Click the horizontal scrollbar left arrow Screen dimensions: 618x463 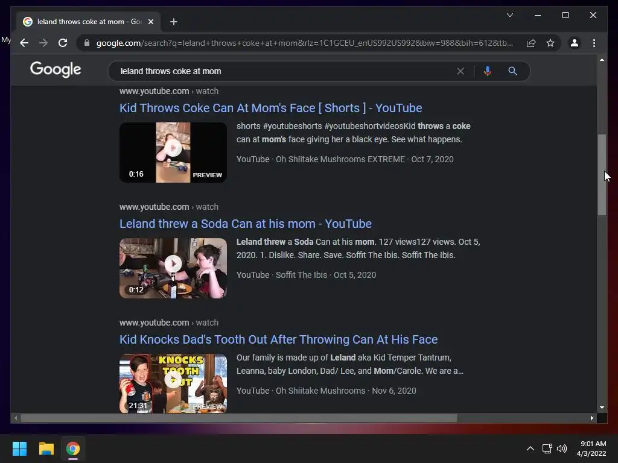[x=16, y=418]
